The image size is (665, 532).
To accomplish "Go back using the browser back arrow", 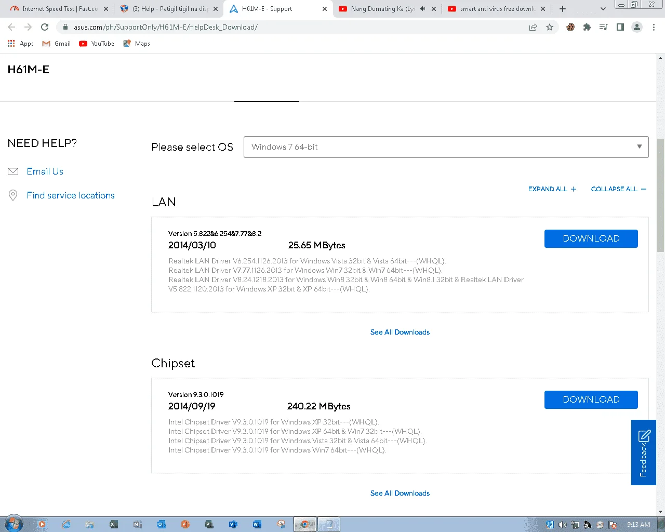I will coord(11,27).
